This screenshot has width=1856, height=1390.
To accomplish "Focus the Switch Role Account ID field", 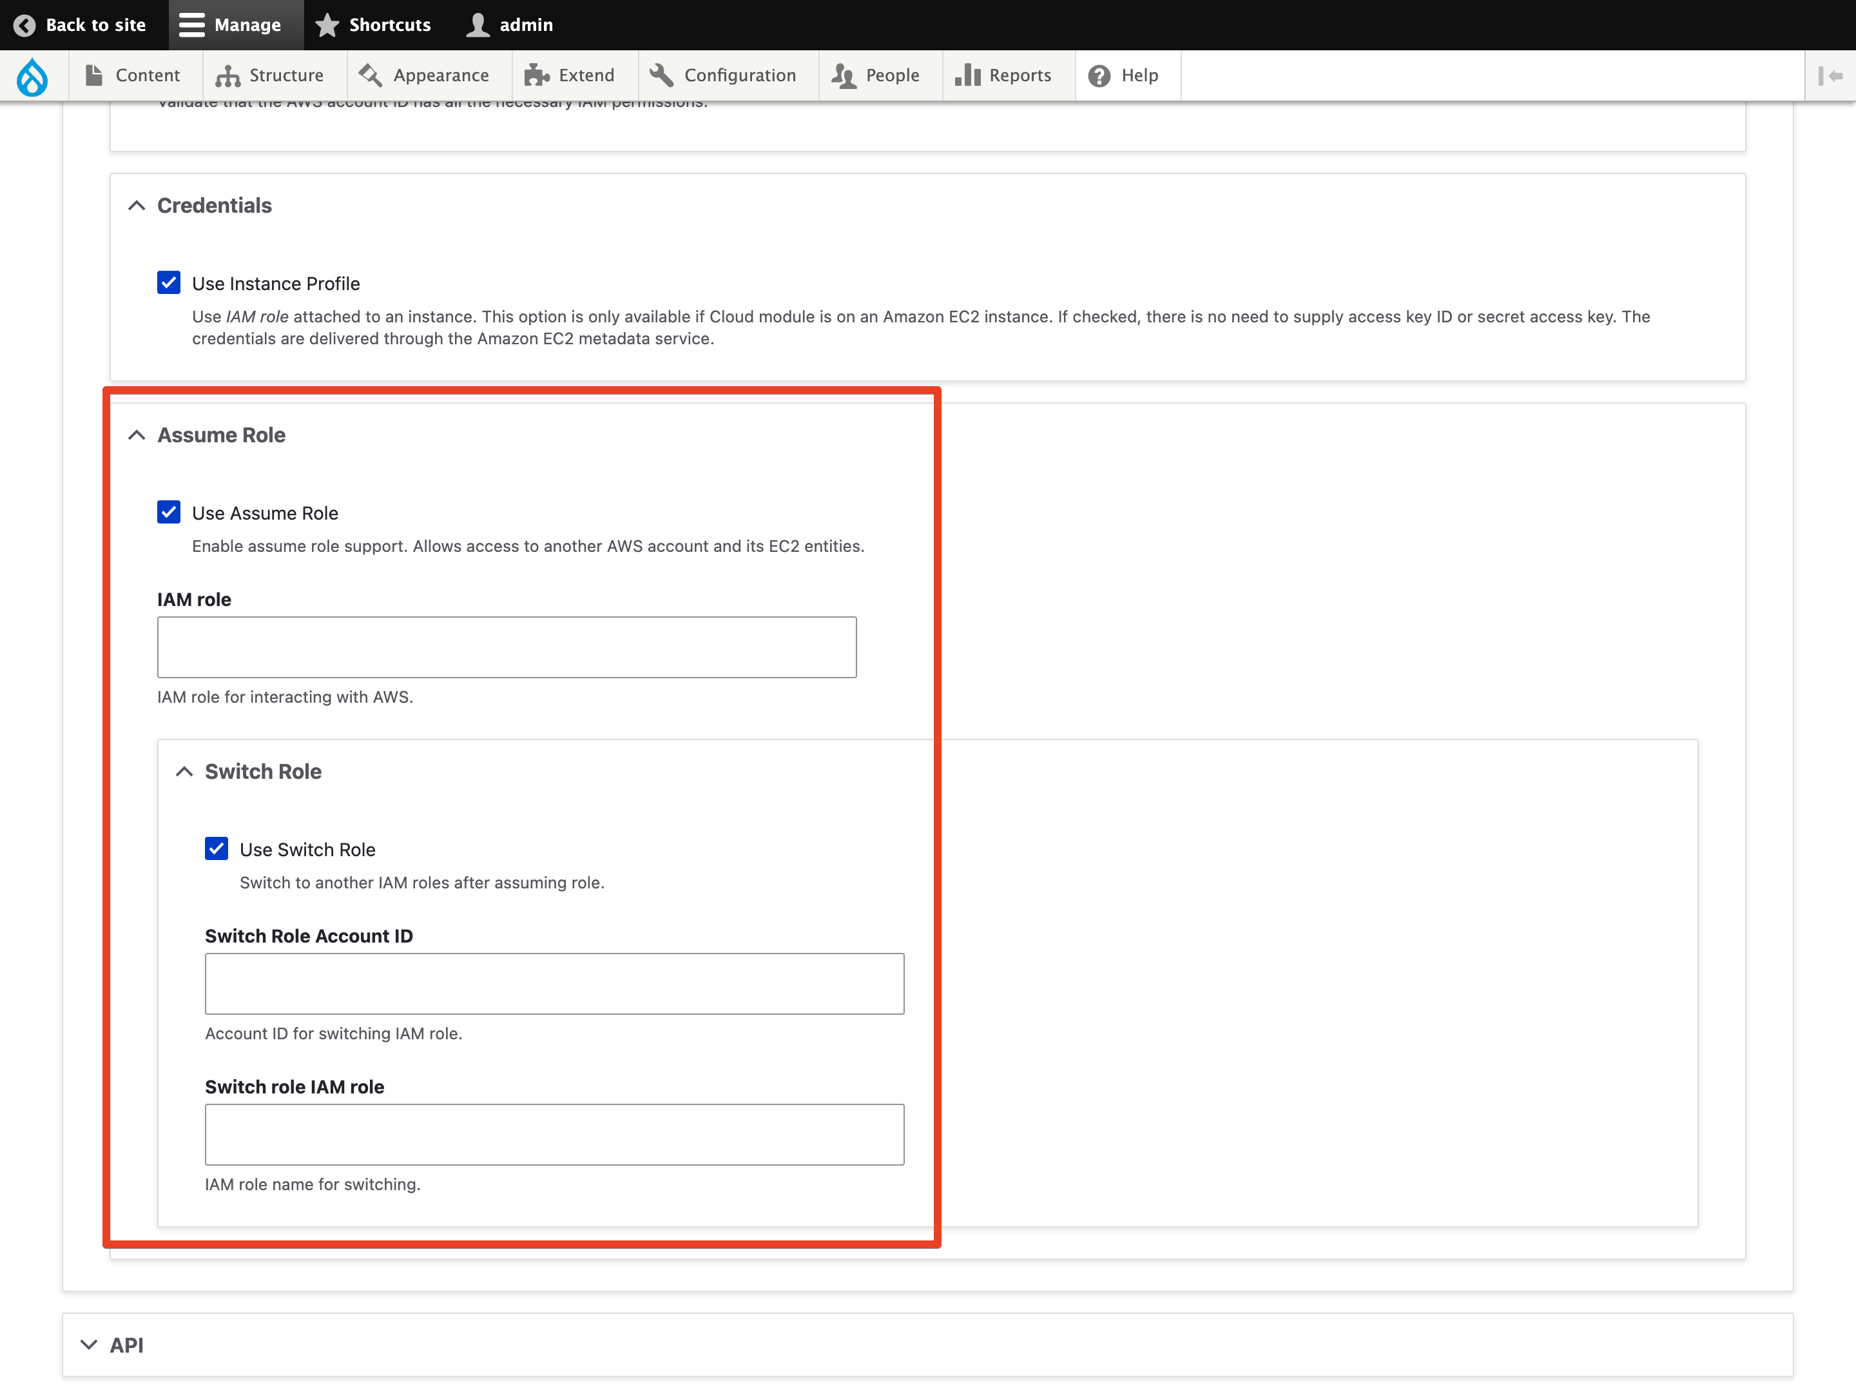I will click(x=555, y=983).
